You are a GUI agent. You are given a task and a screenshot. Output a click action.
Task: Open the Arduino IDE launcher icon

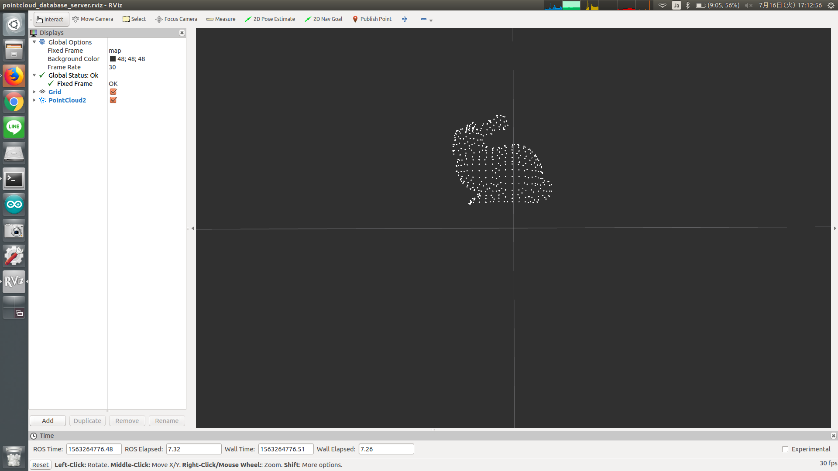tap(14, 205)
